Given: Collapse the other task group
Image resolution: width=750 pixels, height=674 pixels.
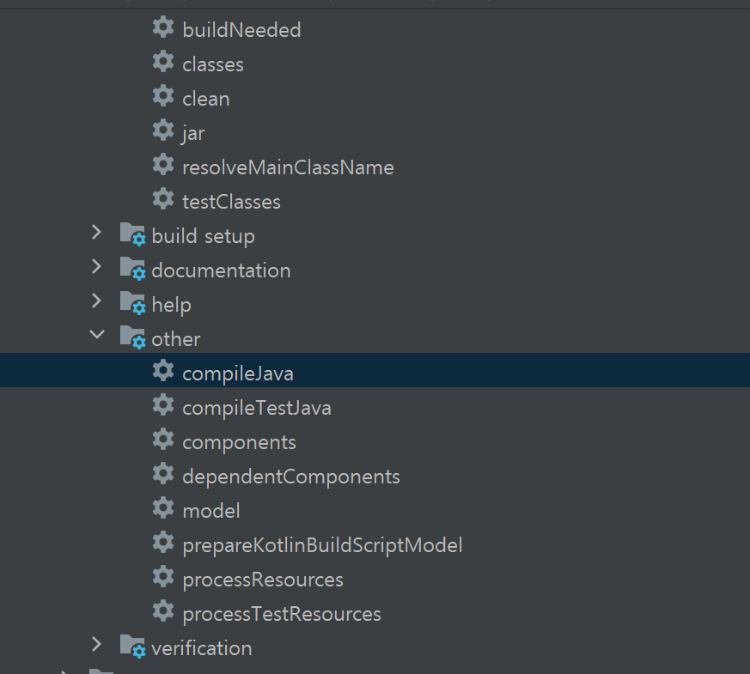Looking at the screenshot, I should point(97,335).
